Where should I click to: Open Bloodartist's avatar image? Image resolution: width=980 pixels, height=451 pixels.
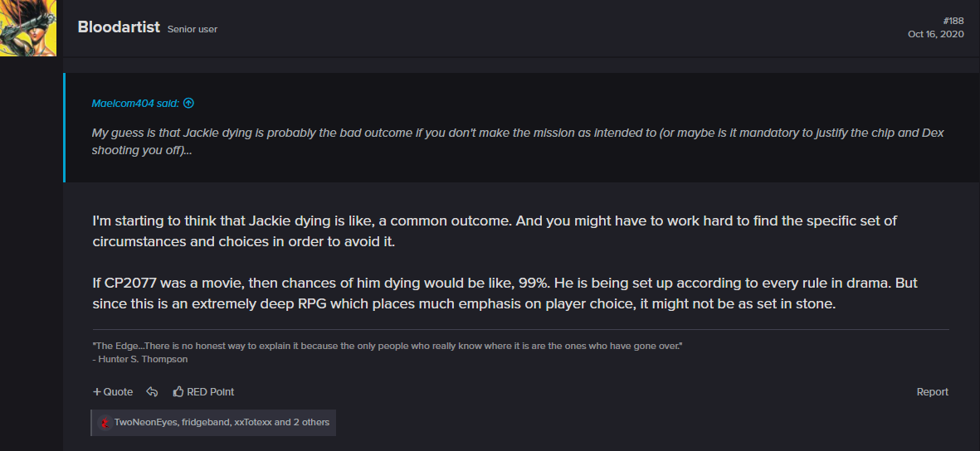28,28
